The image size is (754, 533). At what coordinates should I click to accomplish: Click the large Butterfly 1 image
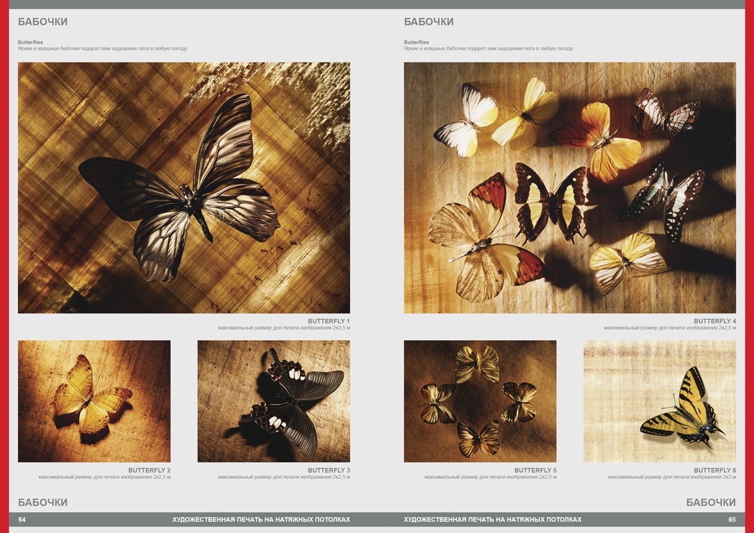click(x=184, y=187)
